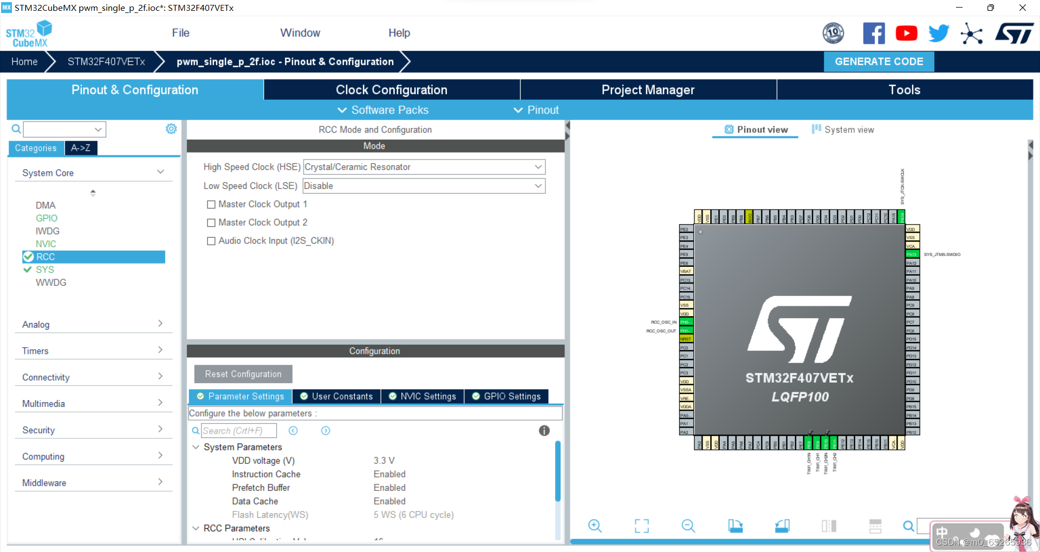
Task: Open the NVIC Settings tab
Action: [x=422, y=397]
